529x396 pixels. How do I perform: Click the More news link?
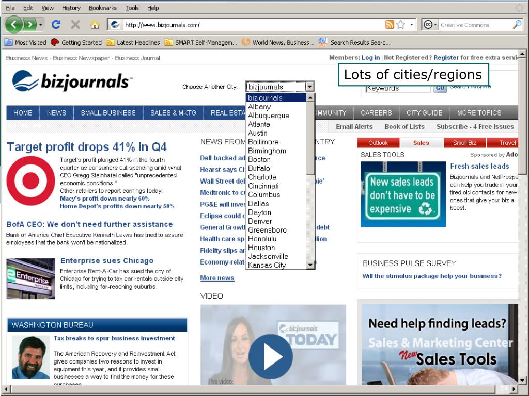click(217, 278)
